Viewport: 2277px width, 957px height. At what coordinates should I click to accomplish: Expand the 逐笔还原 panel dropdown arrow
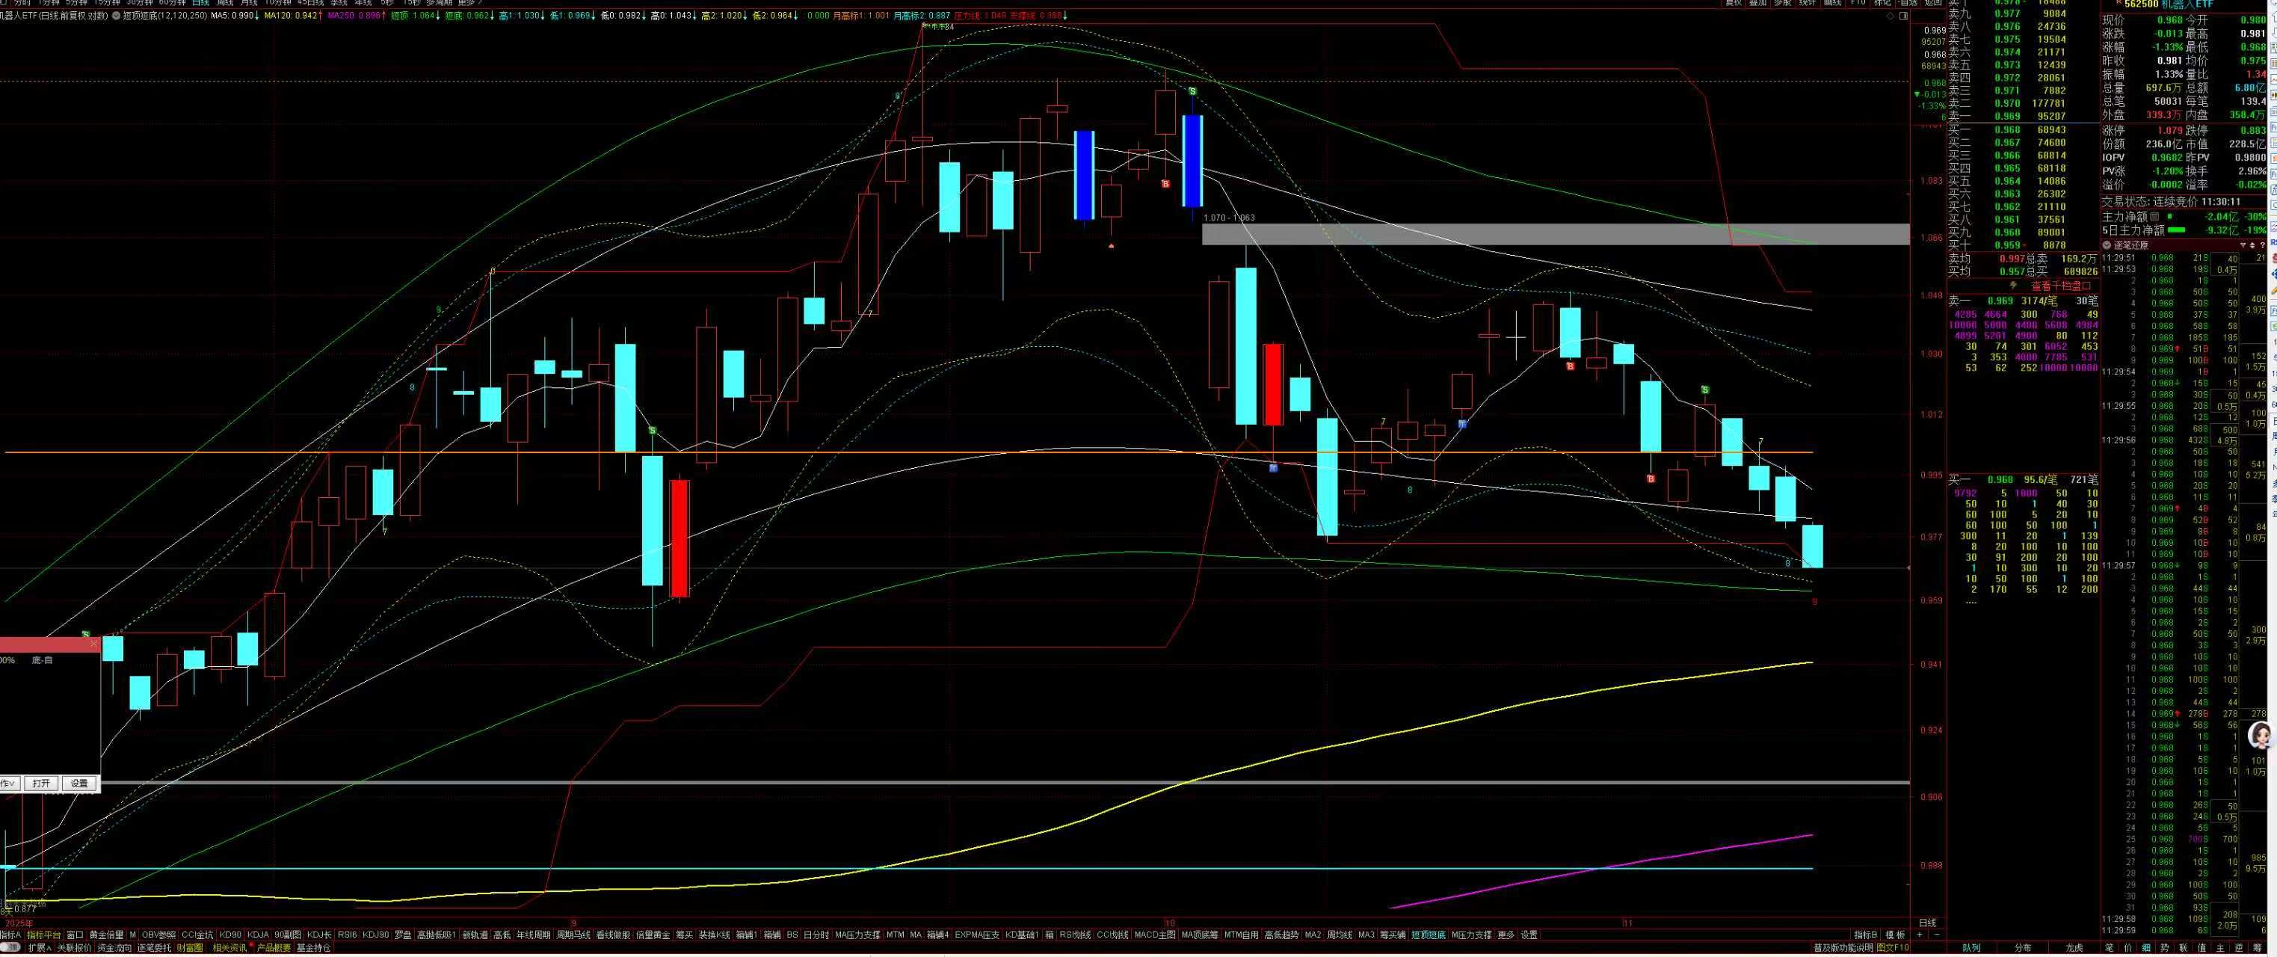click(2107, 246)
